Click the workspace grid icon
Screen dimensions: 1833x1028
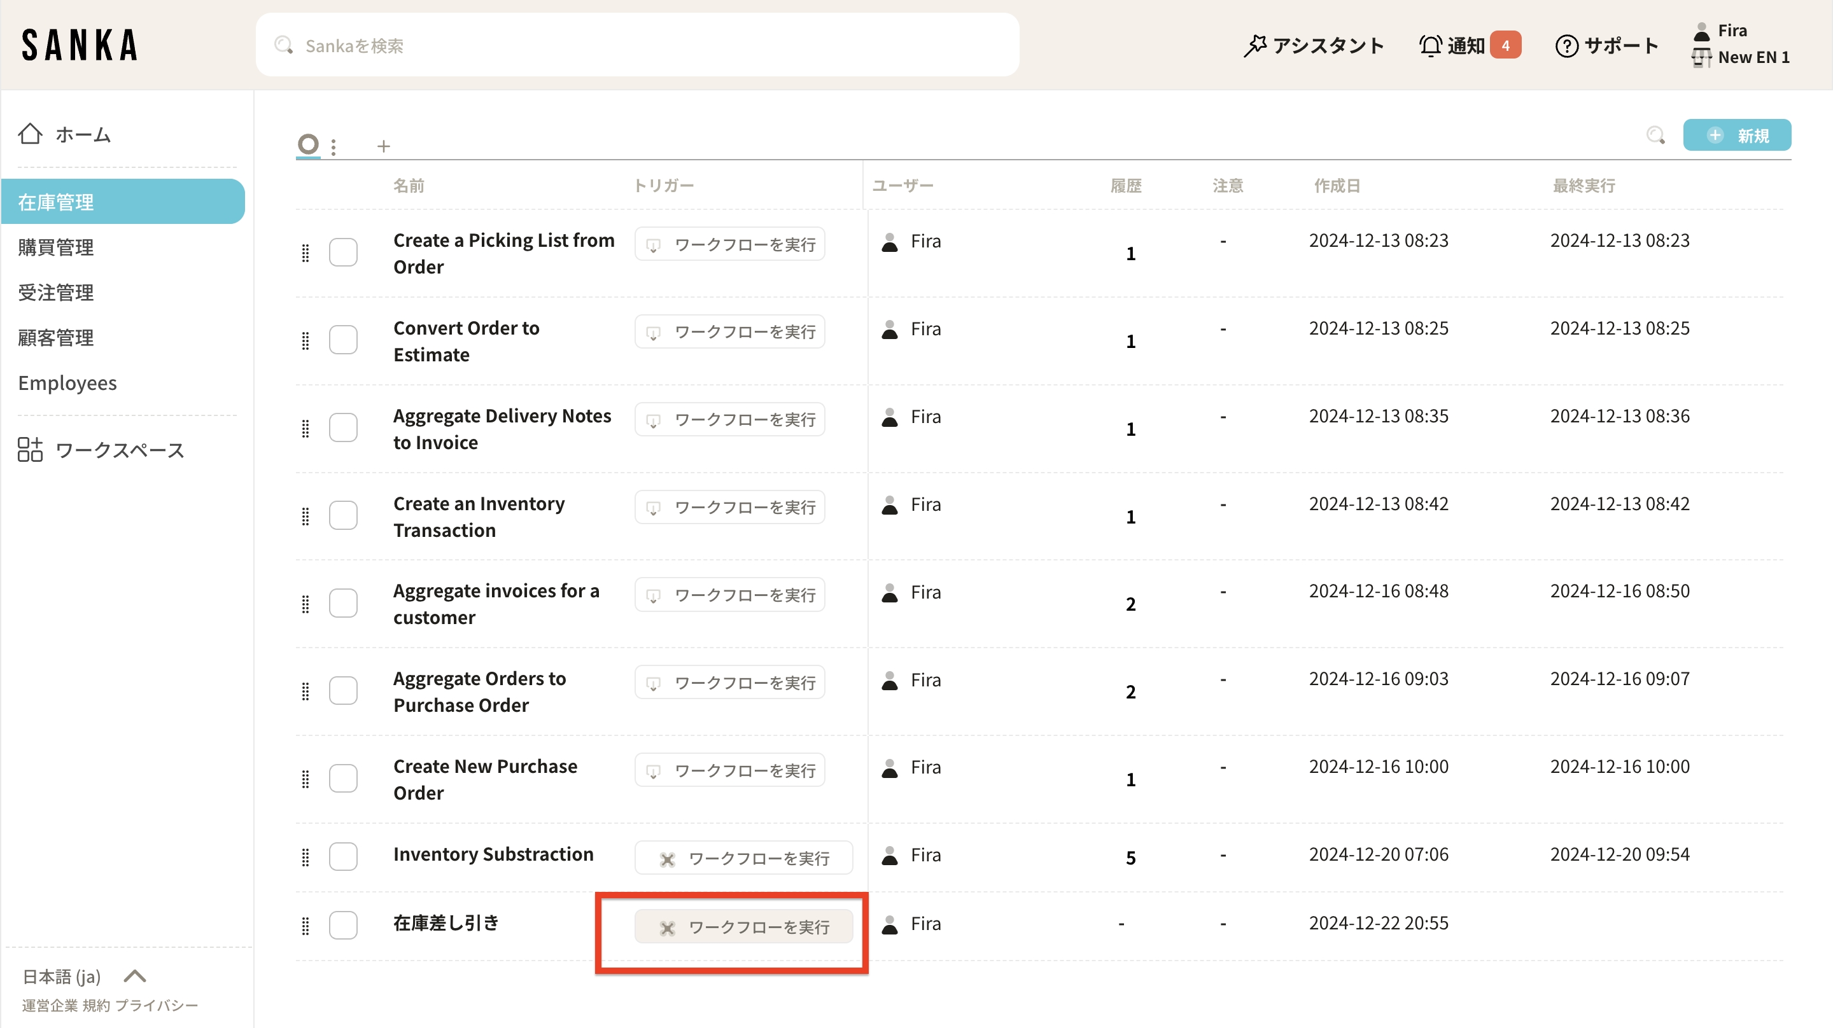coord(30,450)
